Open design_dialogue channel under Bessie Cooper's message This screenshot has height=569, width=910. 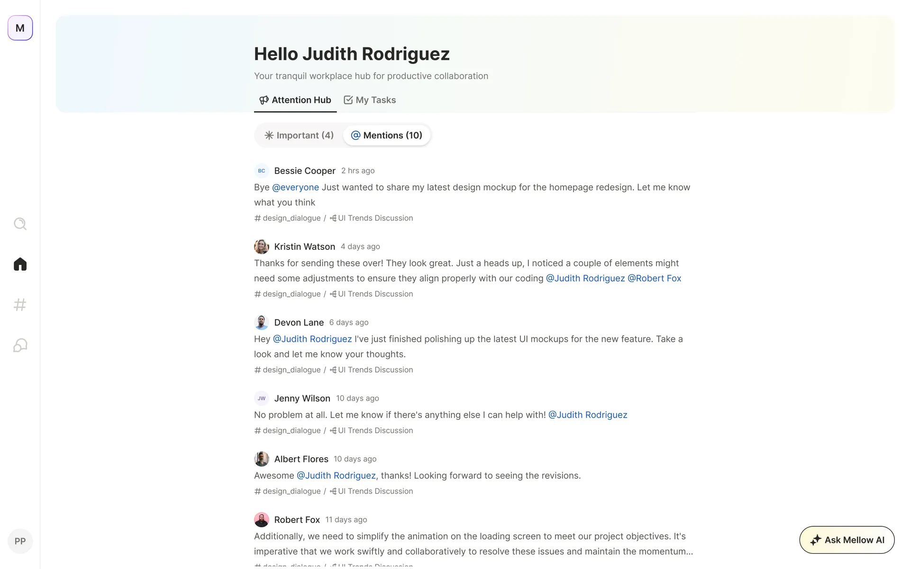[x=288, y=218]
